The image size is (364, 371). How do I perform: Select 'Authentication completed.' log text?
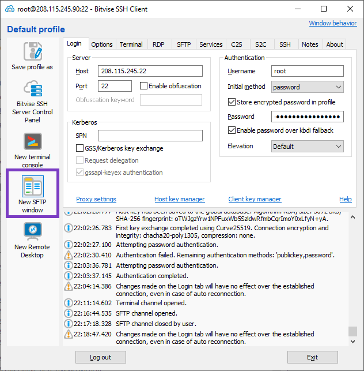click(152, 276)
